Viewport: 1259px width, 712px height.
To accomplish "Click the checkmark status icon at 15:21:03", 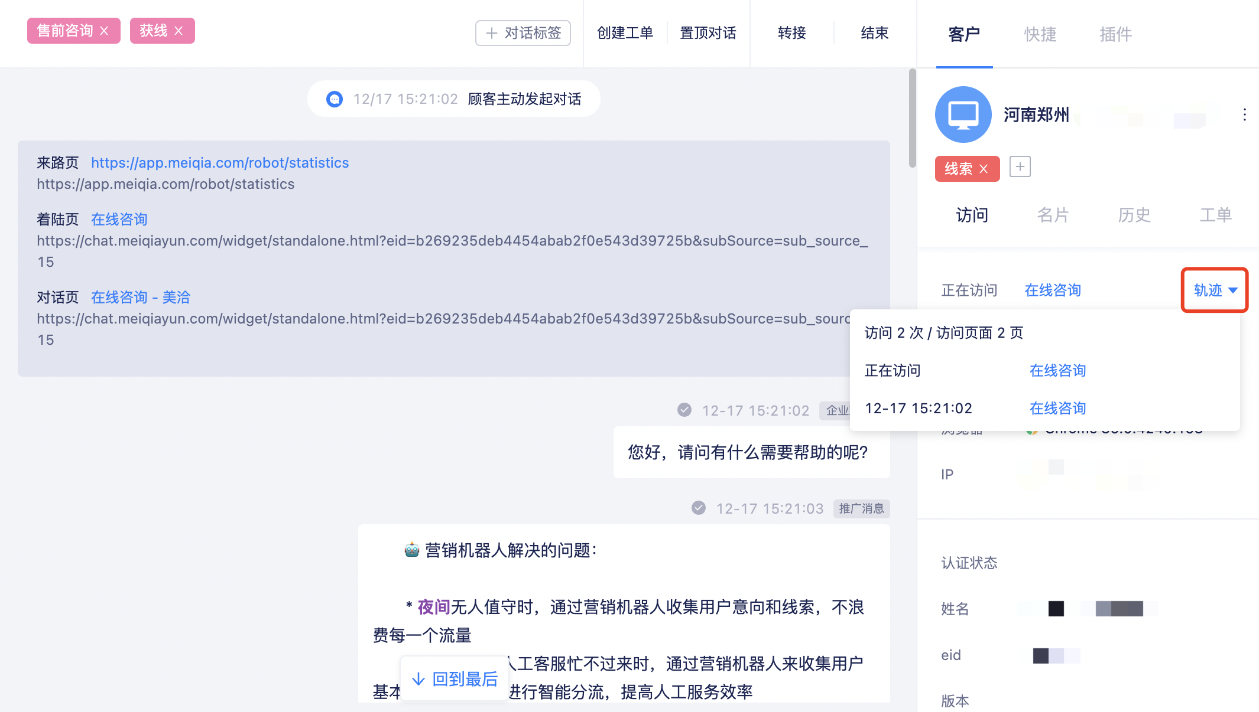I will (698, 508).
